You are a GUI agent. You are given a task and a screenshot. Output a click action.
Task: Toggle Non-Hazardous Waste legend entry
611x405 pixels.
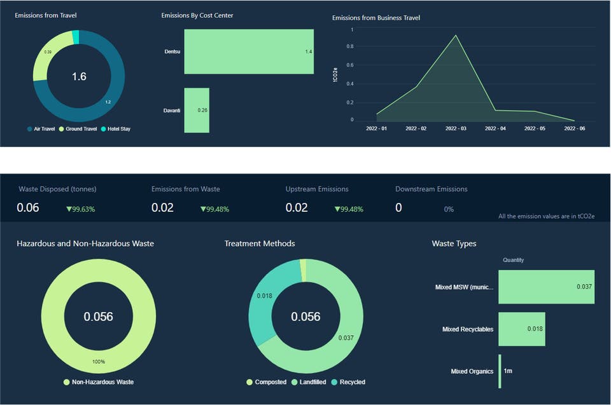point(98,382)
